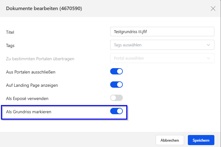The image size is (221, 147).
Task: Enable the Als Exposé verwenden switch
Action: point(116,98)
